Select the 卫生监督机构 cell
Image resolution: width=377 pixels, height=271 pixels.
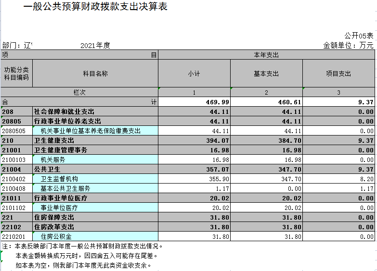click(x=95, y=179)
